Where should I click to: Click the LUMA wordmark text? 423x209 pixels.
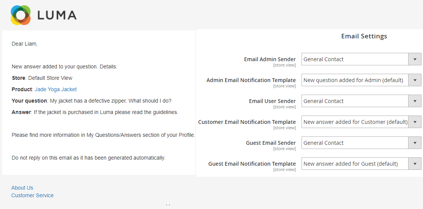click(57, 15)
